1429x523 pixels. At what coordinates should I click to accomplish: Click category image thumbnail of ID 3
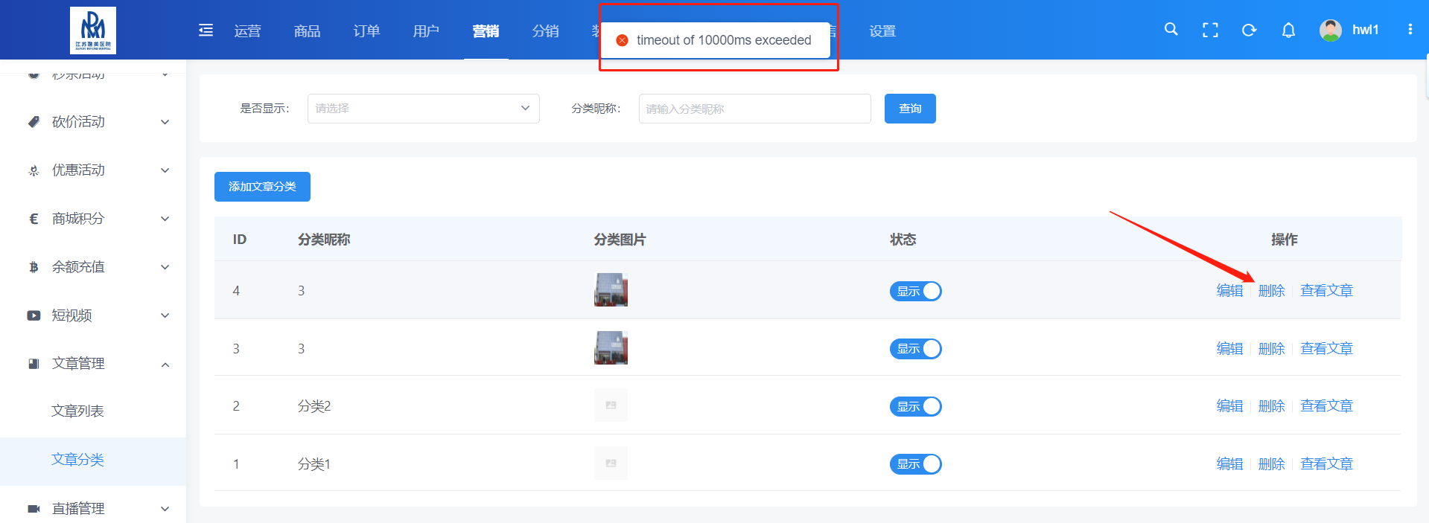(611, 348)
